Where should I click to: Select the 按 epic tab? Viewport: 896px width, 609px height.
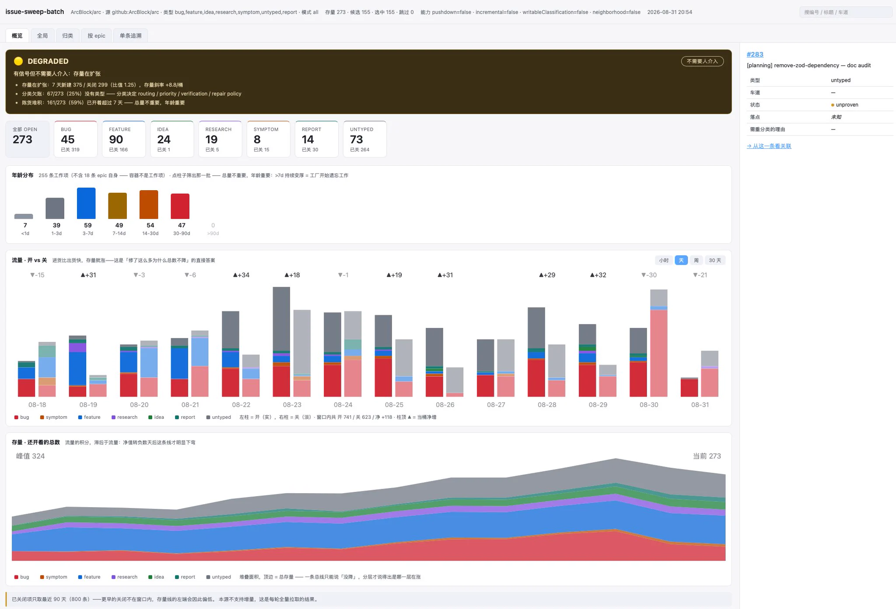click(x=96, y=36)
